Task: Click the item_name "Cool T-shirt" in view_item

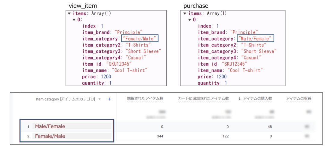Action: [130, 70]
